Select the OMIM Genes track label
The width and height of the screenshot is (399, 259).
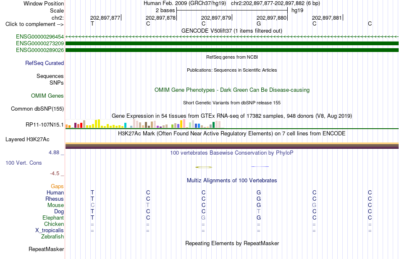point(47,96)
